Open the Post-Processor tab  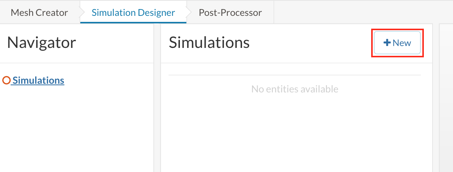(230, 12)
